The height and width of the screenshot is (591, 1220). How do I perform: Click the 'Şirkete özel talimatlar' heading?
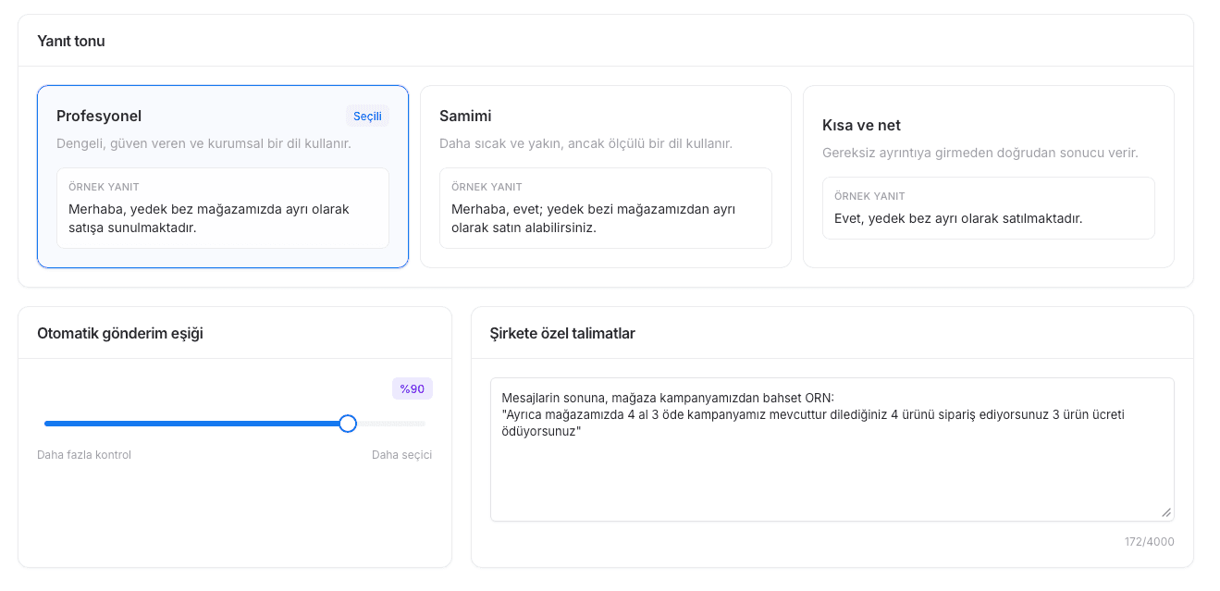point(562,334)
